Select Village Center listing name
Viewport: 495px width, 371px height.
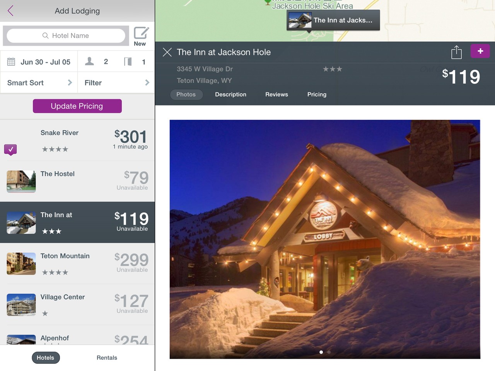63,297
